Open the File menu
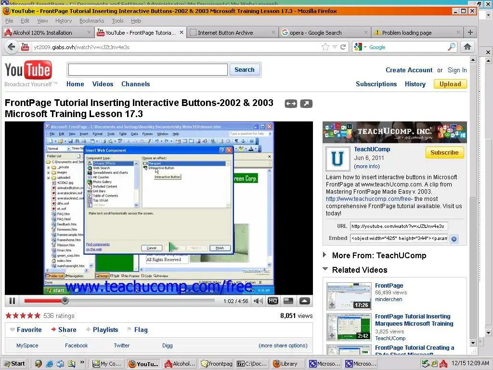493x370 pixels. point(10,21)
